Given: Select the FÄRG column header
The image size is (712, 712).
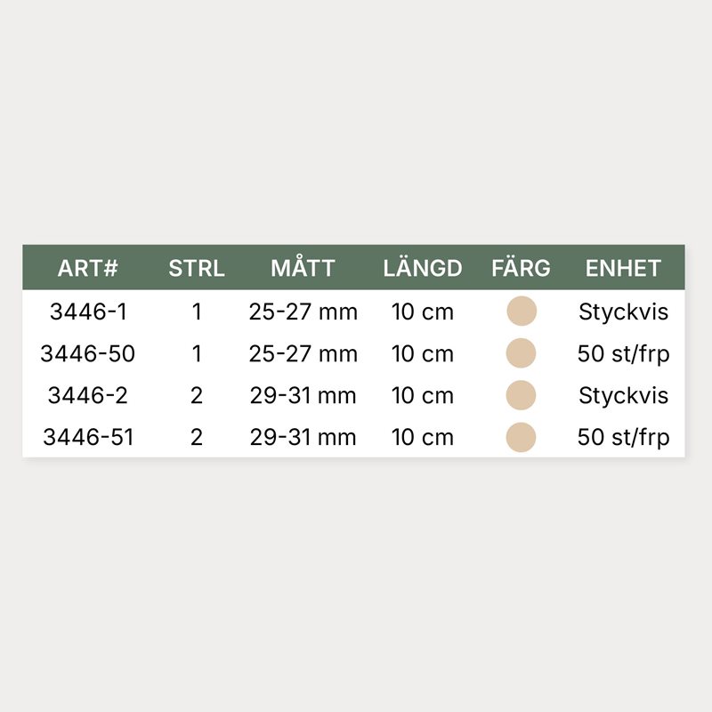Looking at the screenshot, I should [x=521, y=268].
